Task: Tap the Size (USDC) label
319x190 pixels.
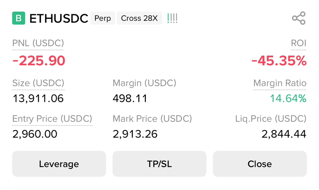Action: [38, 83]
